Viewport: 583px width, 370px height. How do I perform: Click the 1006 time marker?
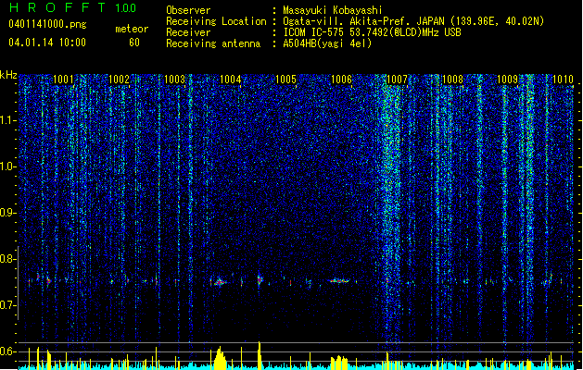point(341,79)
